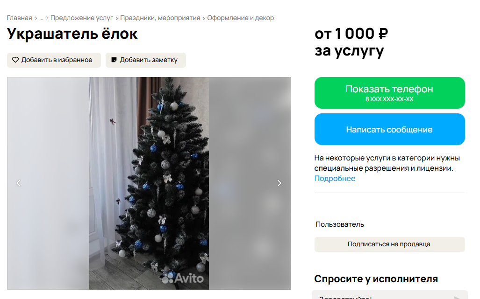The image size is (480, 299).
Task: Advance to the next photo with the right arrow
Action: [279, 183]
